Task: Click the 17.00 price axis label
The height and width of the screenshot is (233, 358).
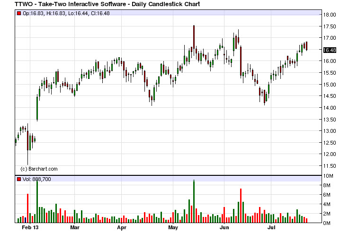Action: (x=330, y=38)
